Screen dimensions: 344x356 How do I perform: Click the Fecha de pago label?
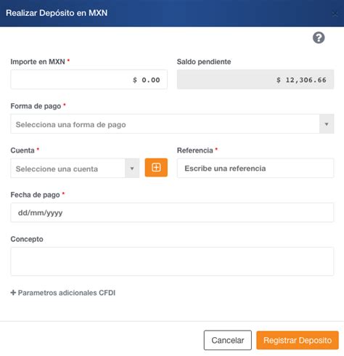point(35,195)
